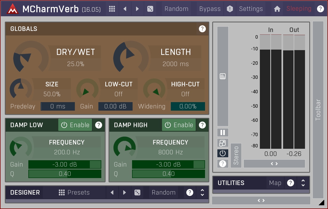Click the Designer dice icon
The image size is (328, 209).
click(137, 192)
